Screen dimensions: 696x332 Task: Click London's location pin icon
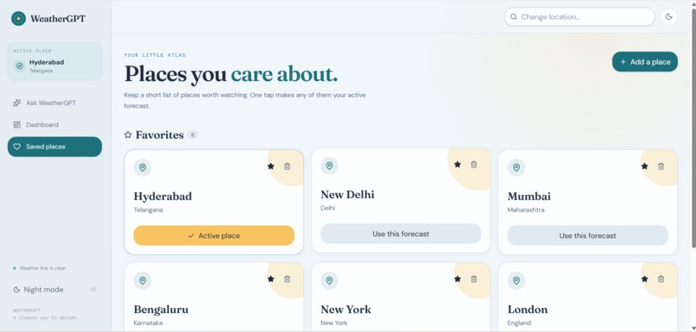[x=516, y=280]
